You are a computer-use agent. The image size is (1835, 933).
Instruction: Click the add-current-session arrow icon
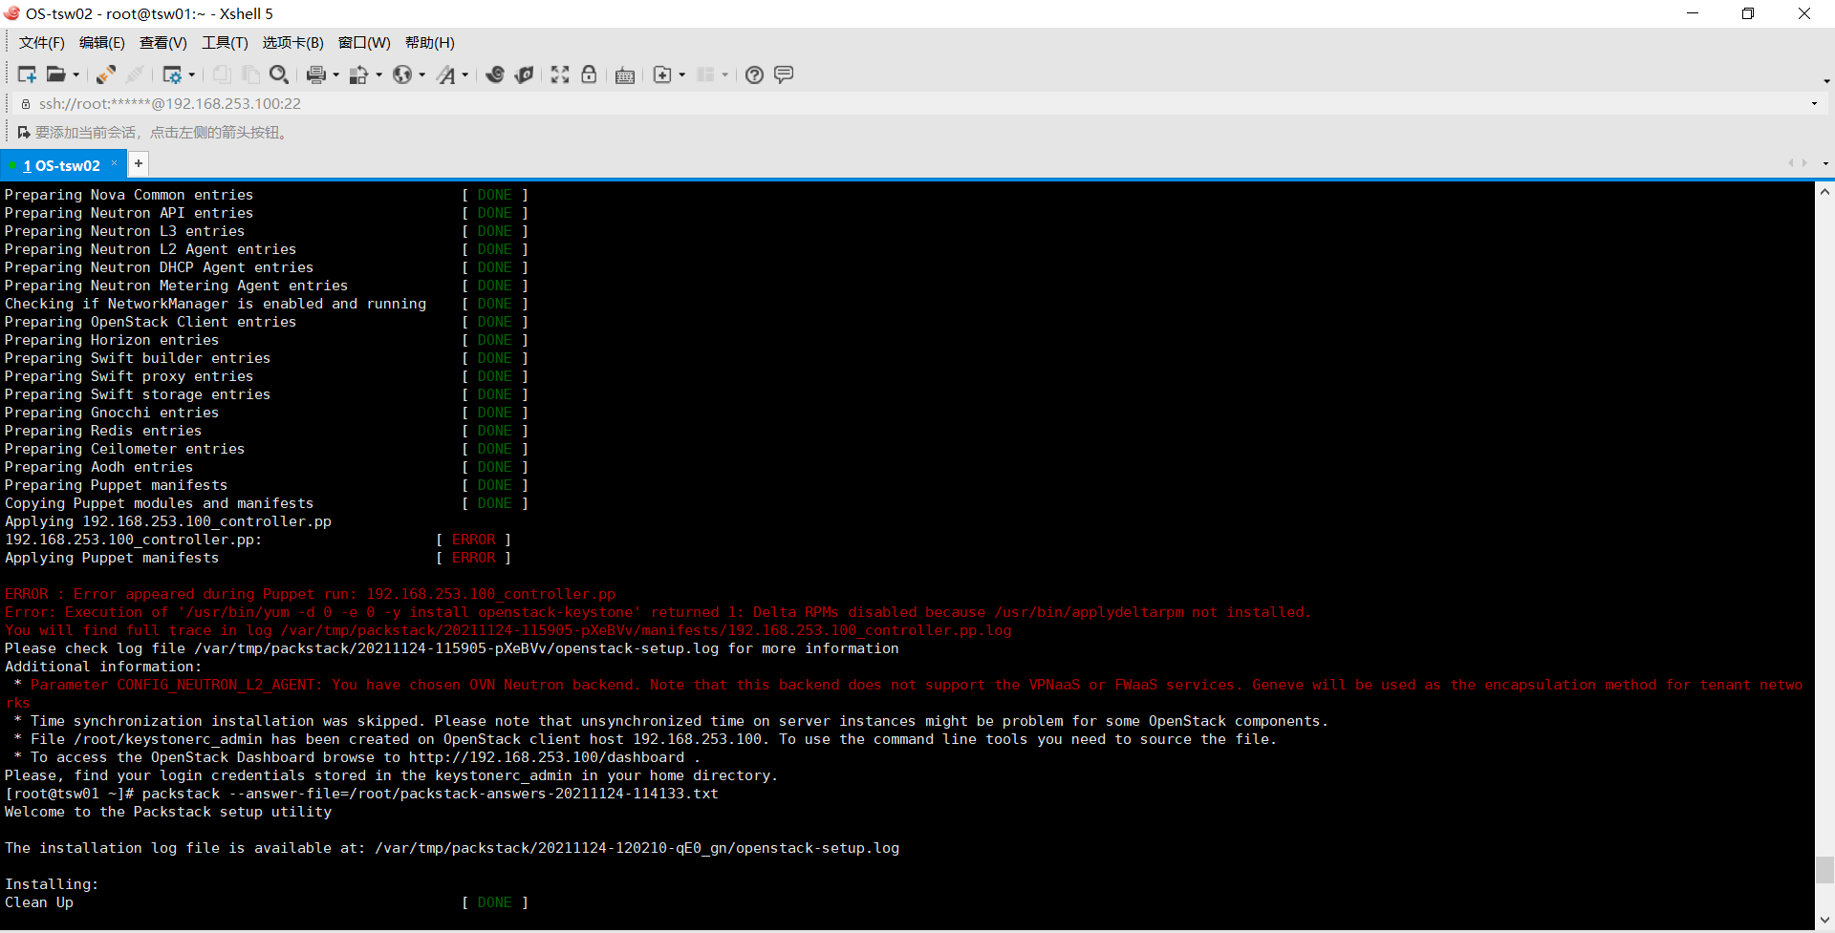24,133
